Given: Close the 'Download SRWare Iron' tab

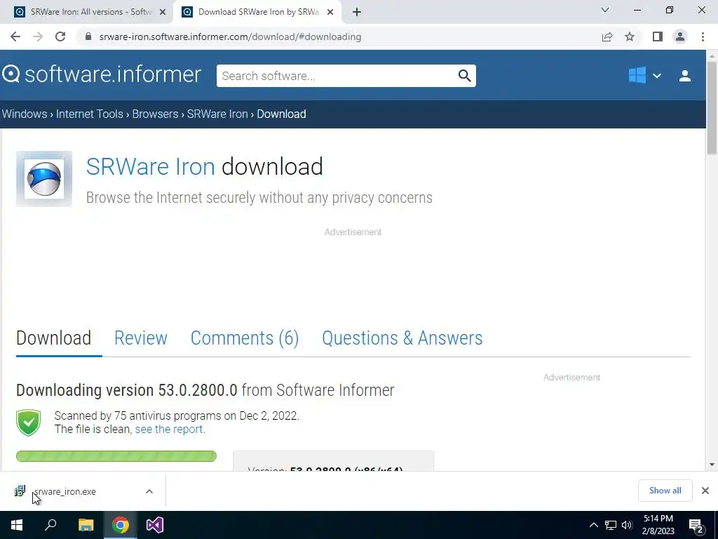Looking at the screenshot, I should 330,13.
